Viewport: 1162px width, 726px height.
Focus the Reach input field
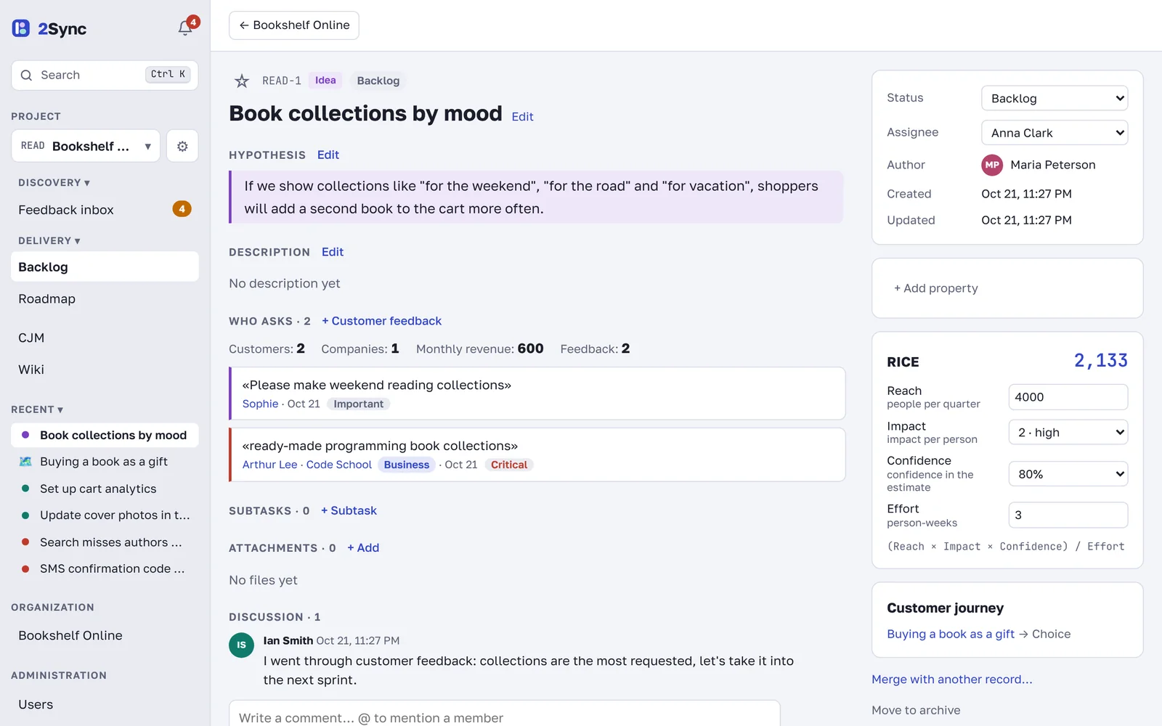pos(1068,397)
